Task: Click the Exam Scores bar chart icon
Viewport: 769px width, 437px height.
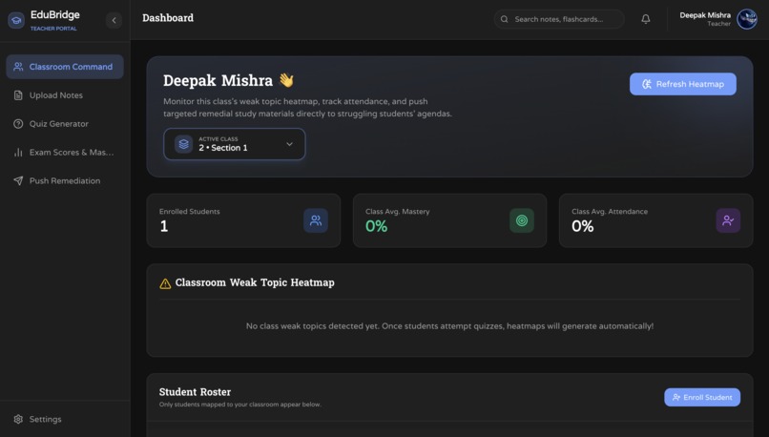Action: coord(18,152)
